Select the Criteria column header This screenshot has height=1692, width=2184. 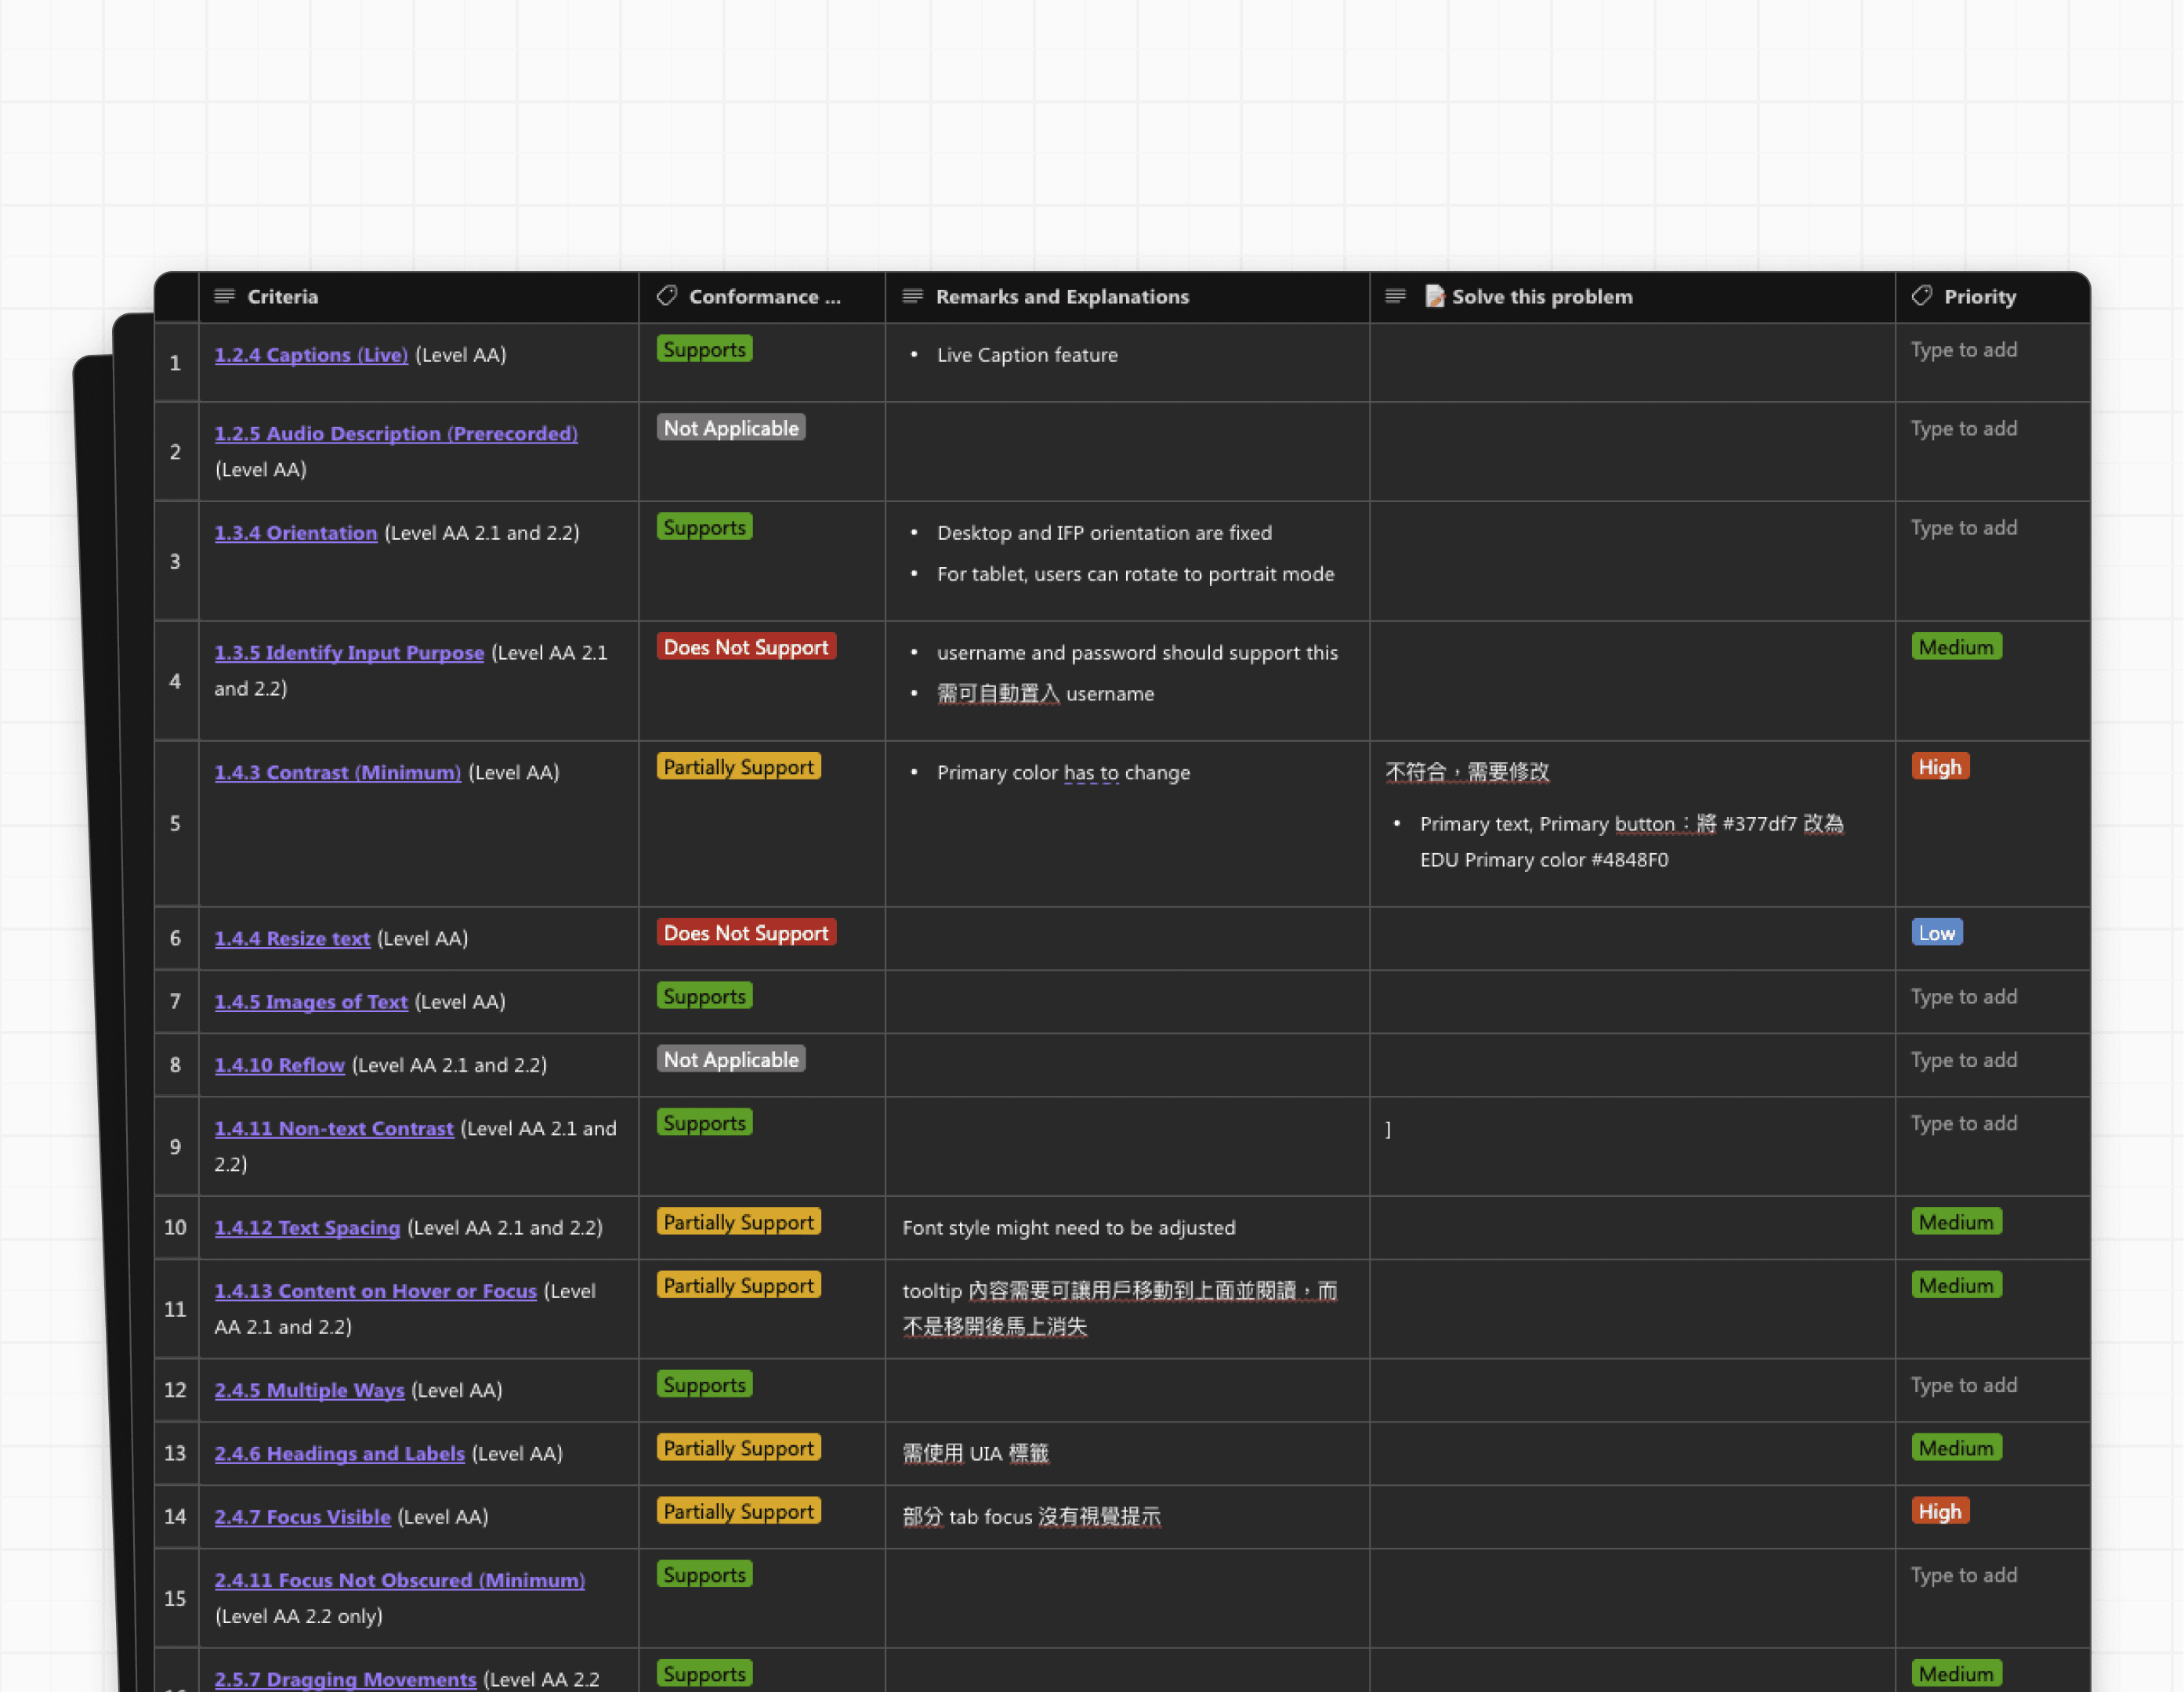(418, 296)
